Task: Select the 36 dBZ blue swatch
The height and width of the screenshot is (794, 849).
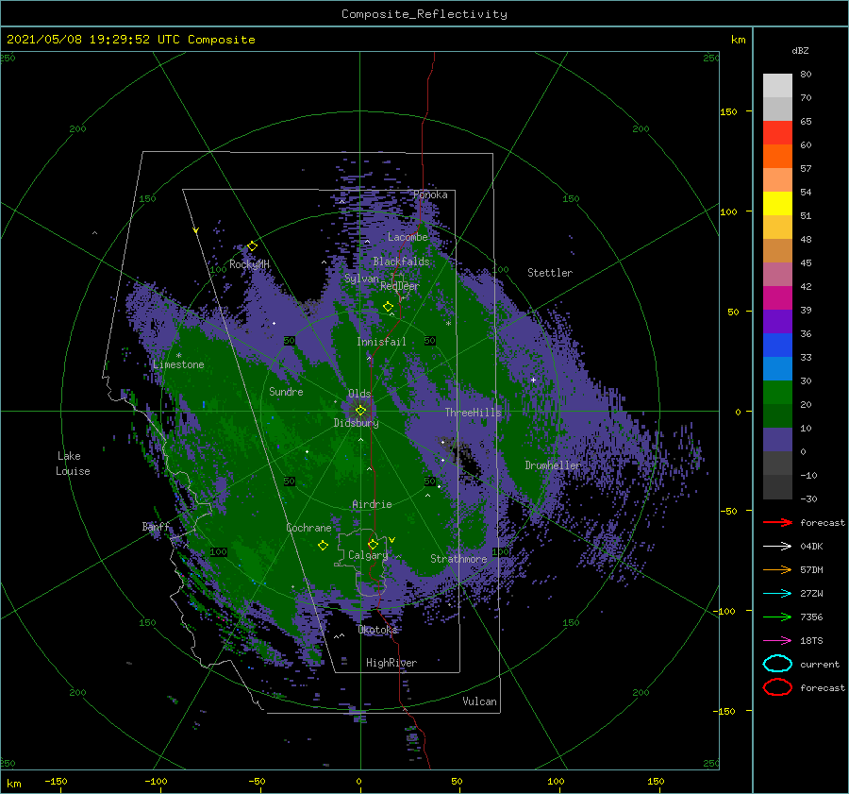Action: pos(777,345)
